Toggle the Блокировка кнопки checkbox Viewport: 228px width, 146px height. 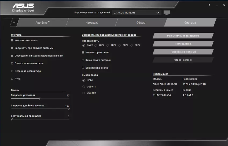tap(83, 68)
